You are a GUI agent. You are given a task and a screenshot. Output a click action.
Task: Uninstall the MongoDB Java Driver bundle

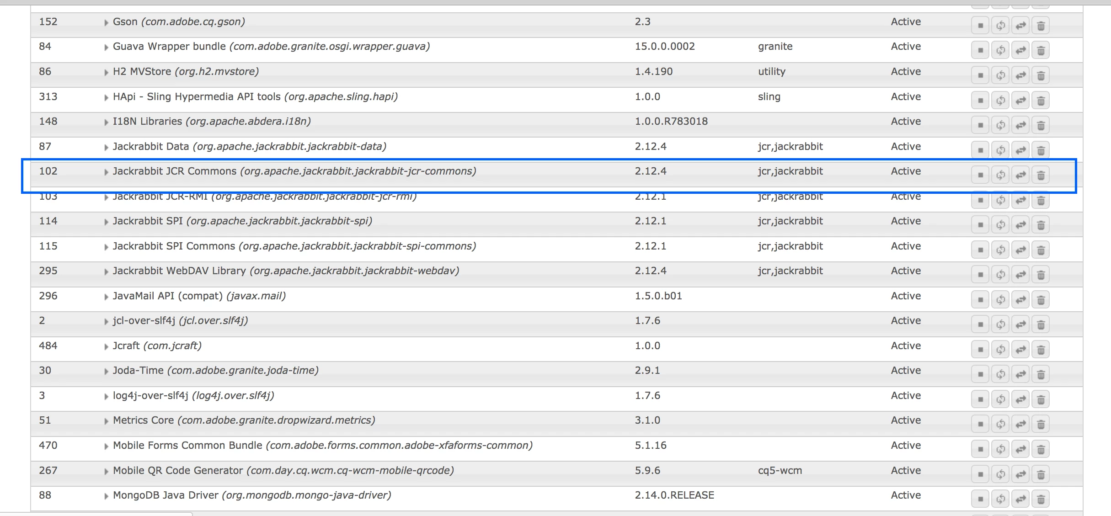coord(1041,499)
